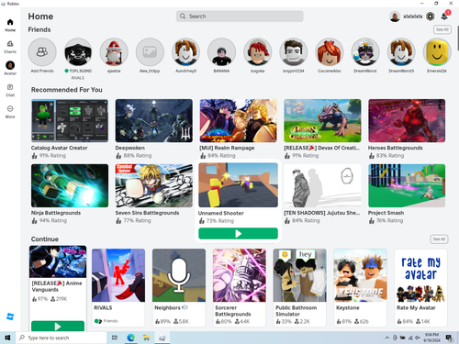Viewport: 459px width, 344px height.
Task: Click See All for Continue
Action: point(439,239)
